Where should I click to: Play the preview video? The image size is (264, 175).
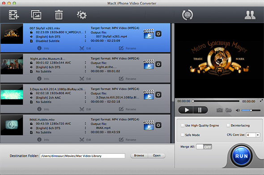coord(186,110)
